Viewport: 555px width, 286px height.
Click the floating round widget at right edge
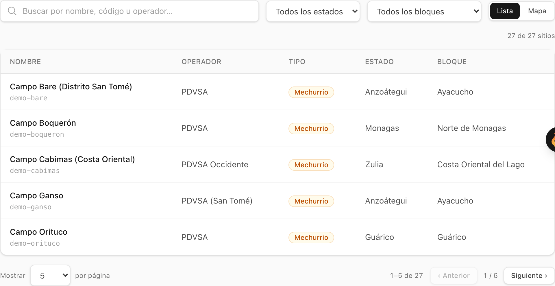550,140
